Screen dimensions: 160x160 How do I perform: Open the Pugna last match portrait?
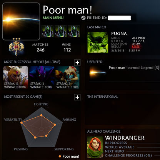tap(98, 42)
